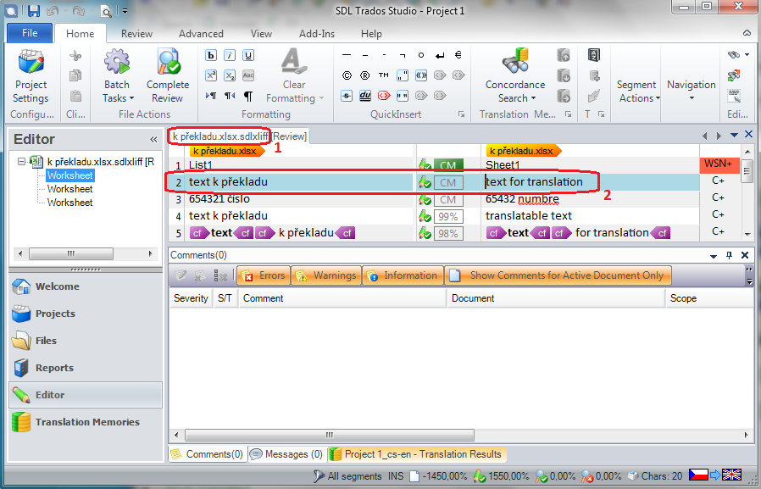Click All segments display filter in status bar
Image resolution: width=761 pixels, height=489 pixels.
[x=347, y=476]
